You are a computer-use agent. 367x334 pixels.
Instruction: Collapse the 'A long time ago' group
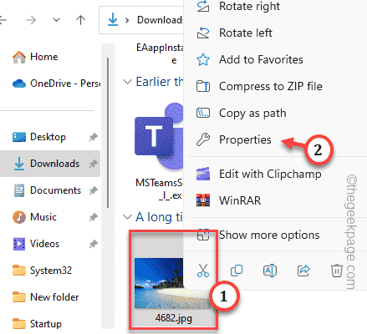pyautogui.click(x=127, y=217)
